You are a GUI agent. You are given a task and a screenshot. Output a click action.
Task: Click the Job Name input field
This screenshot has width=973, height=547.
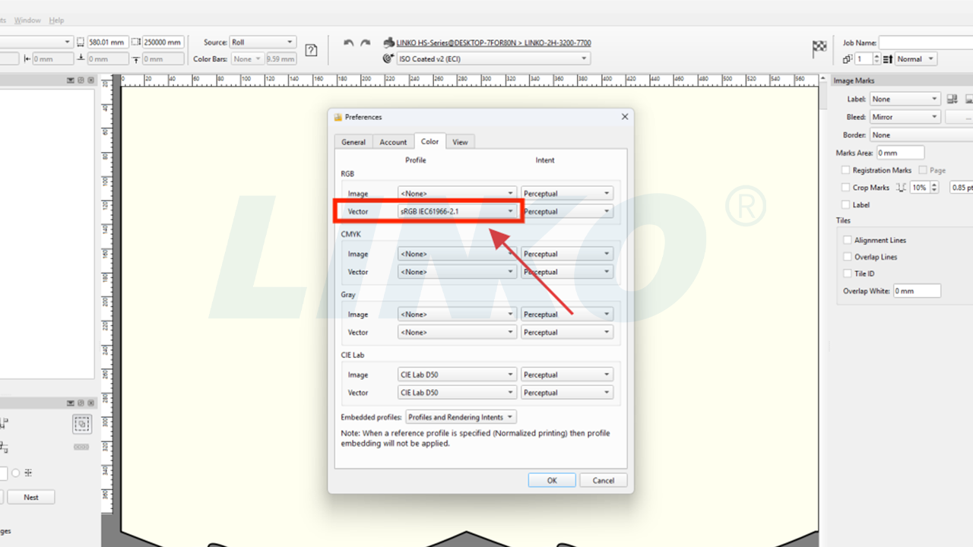(926, 43)
